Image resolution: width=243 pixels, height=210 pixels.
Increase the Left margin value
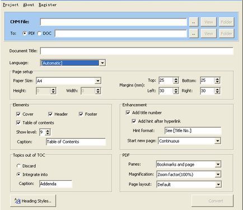176,89
